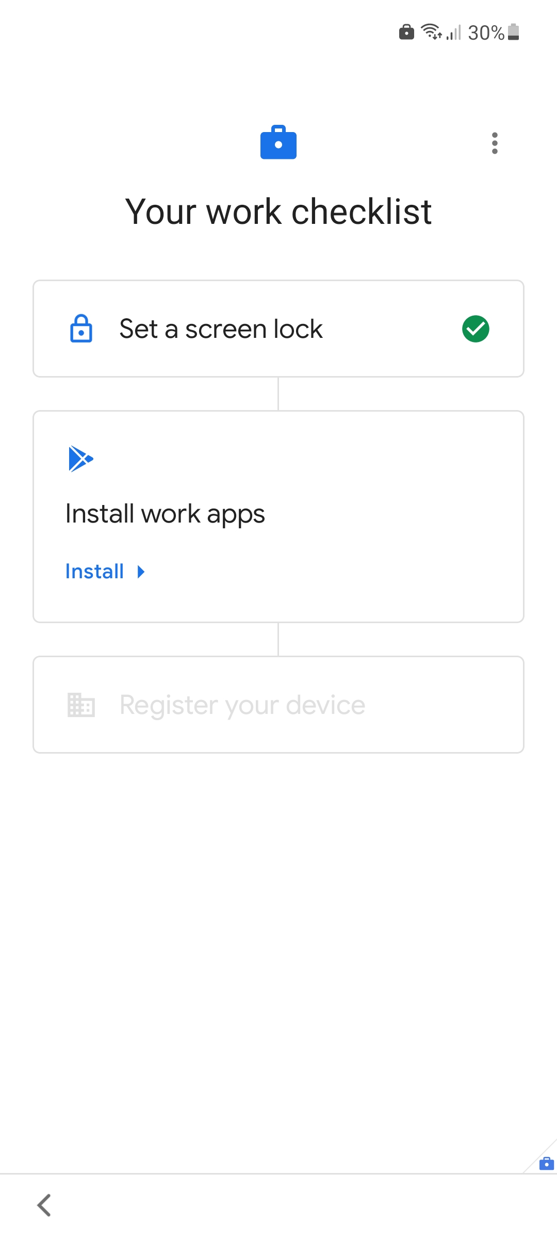Open the three-dot overflow menu
This screenshot has height=1238, width=557.
pos(495,143)
